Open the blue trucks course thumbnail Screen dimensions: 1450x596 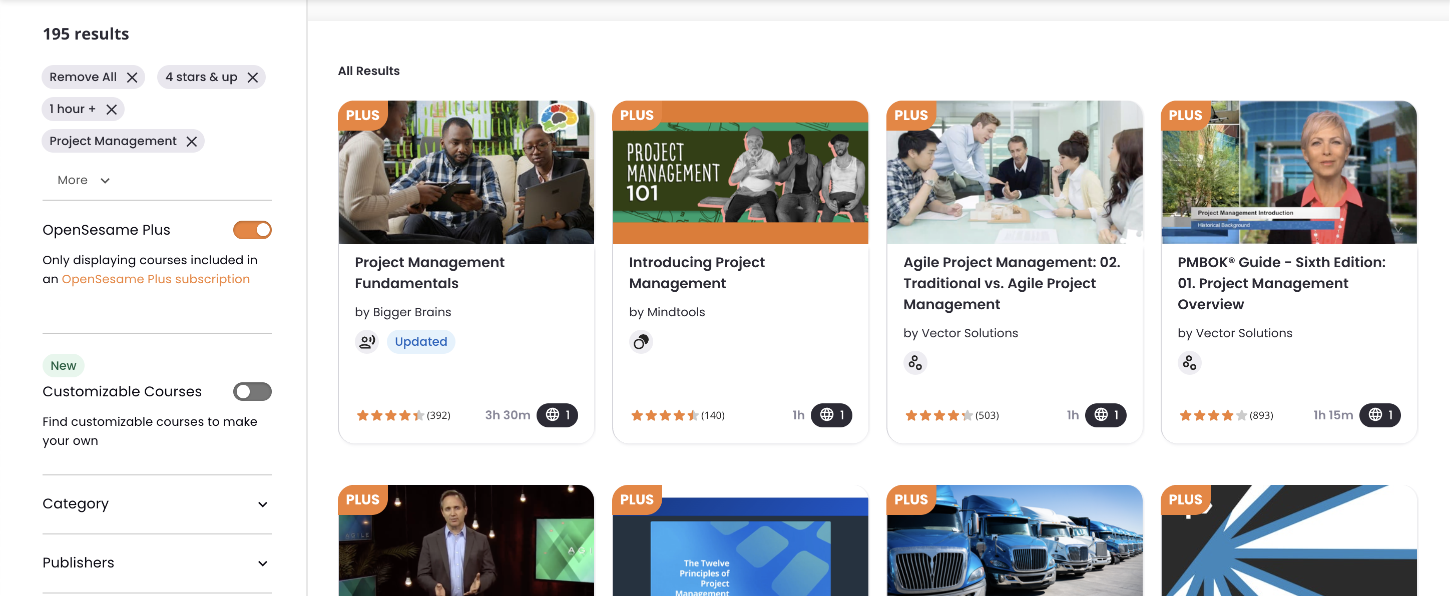[1015, 540]
